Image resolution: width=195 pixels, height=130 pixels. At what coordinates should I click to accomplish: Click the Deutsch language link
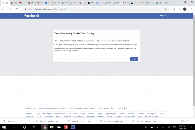[106, 108]
